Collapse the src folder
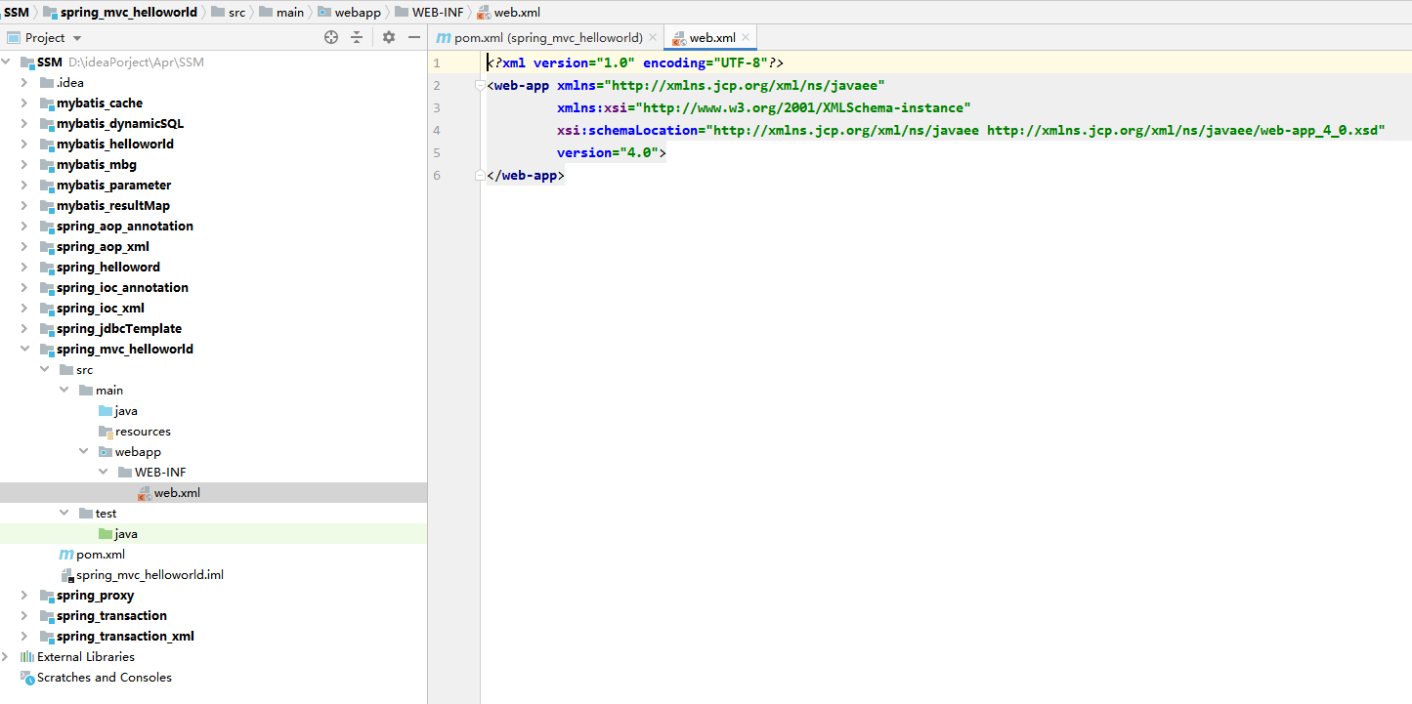The height and width of the screenshot is (704, 1412). pos(45,369)
